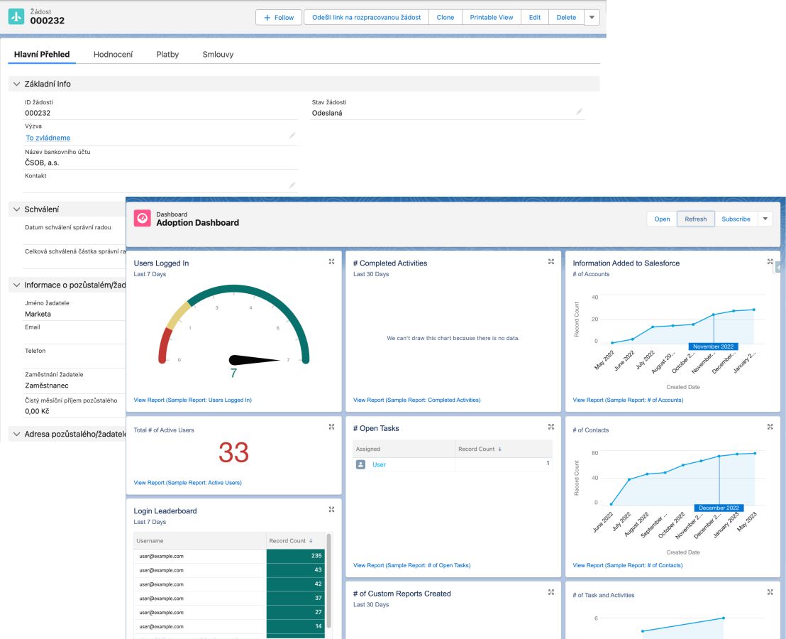Collapse the Základní Info section

pos(17,84)
